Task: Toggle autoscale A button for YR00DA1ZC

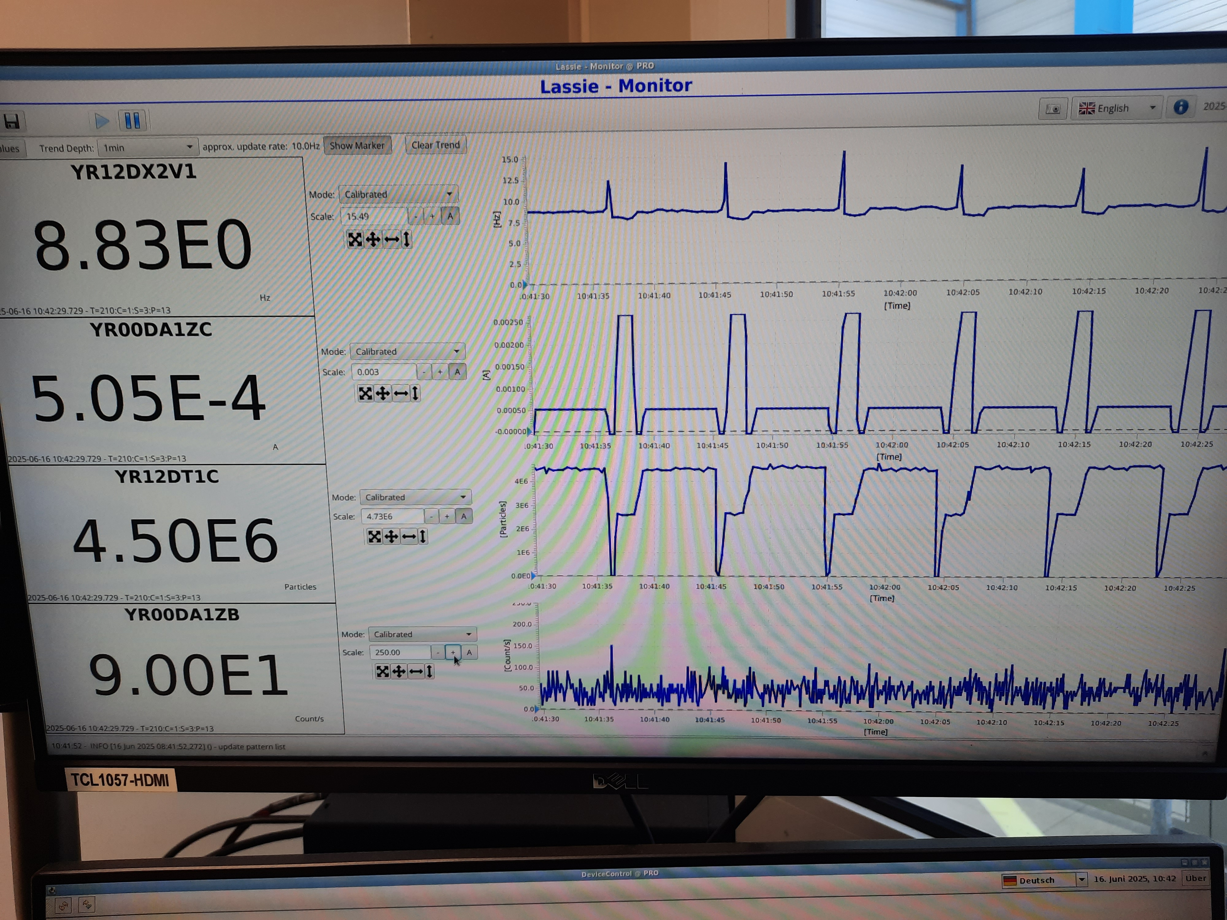Action: (457, 372)
